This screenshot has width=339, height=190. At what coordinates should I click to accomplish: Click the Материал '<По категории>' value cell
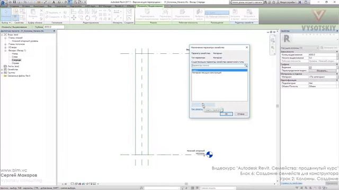coord(322,77)
